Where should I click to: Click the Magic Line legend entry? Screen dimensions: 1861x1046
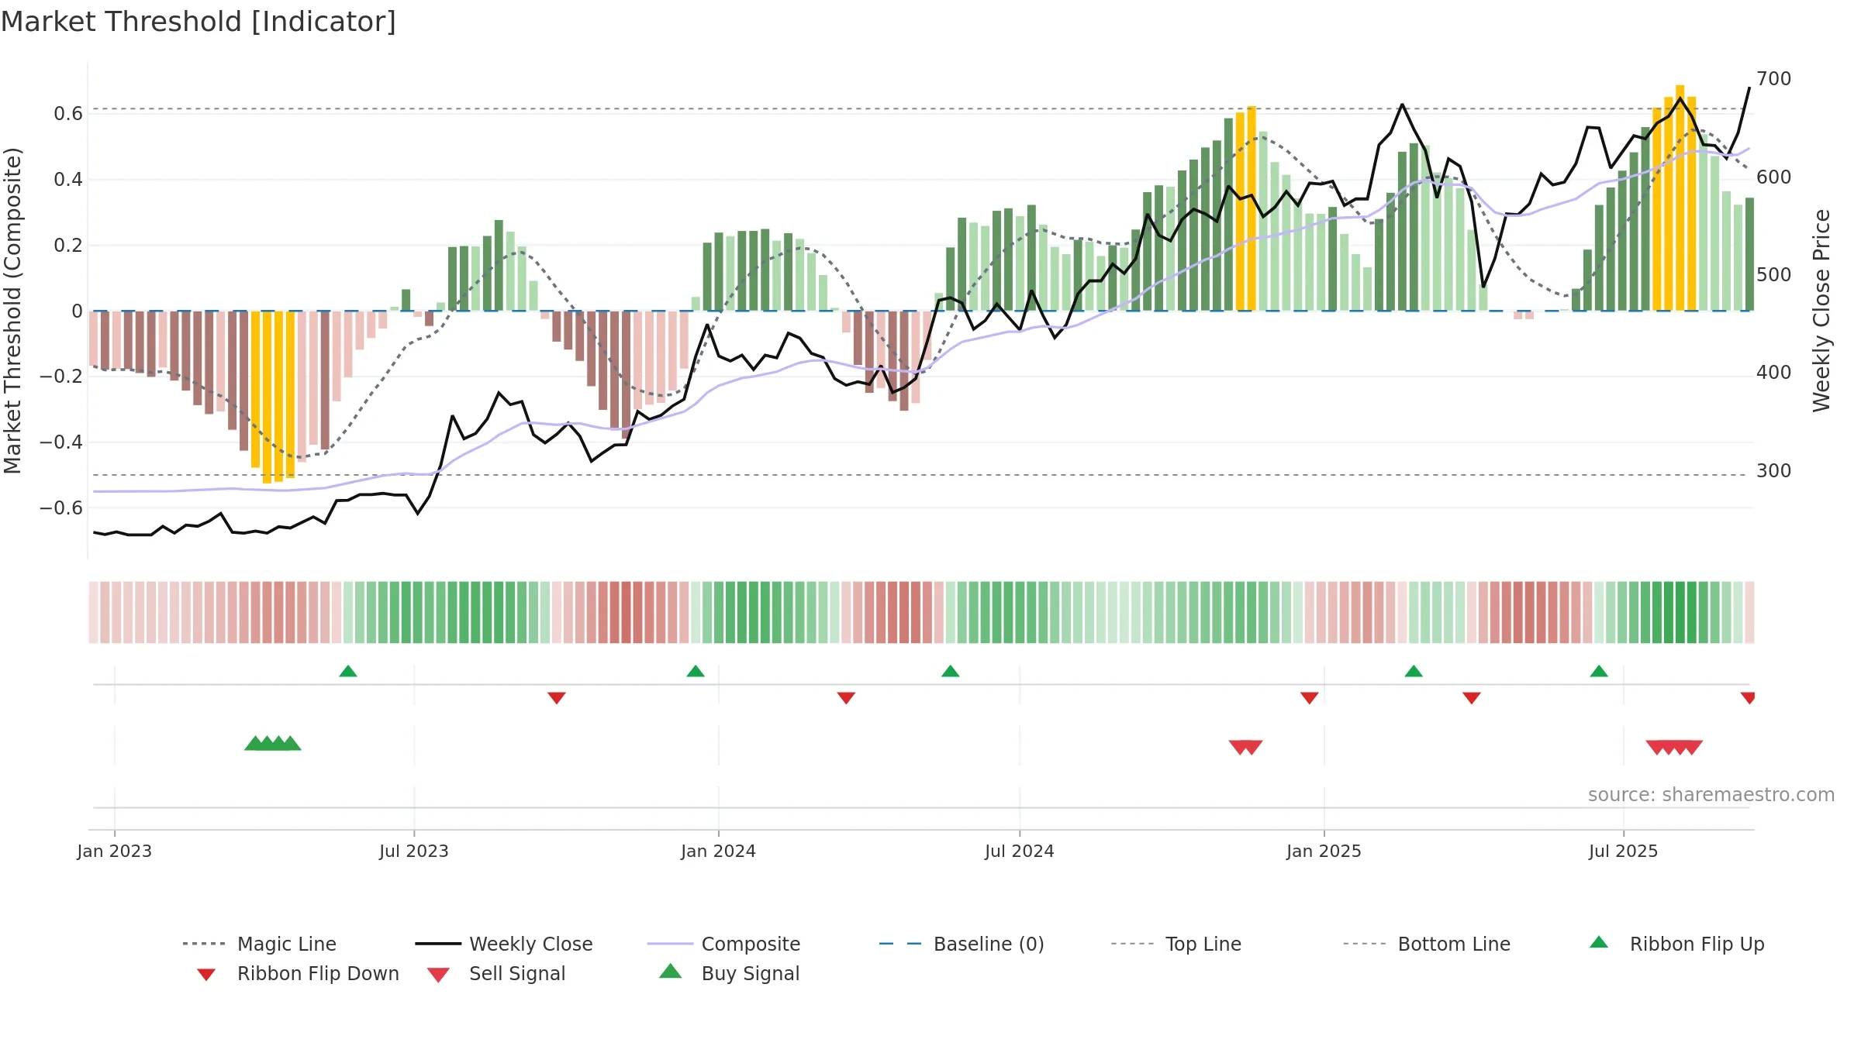coord(259,944)
